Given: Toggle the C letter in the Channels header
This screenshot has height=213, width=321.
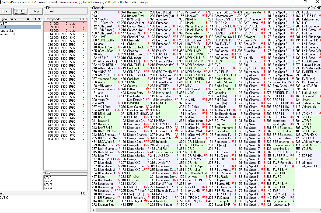Looking at the screenshot, I should (312, 8).
